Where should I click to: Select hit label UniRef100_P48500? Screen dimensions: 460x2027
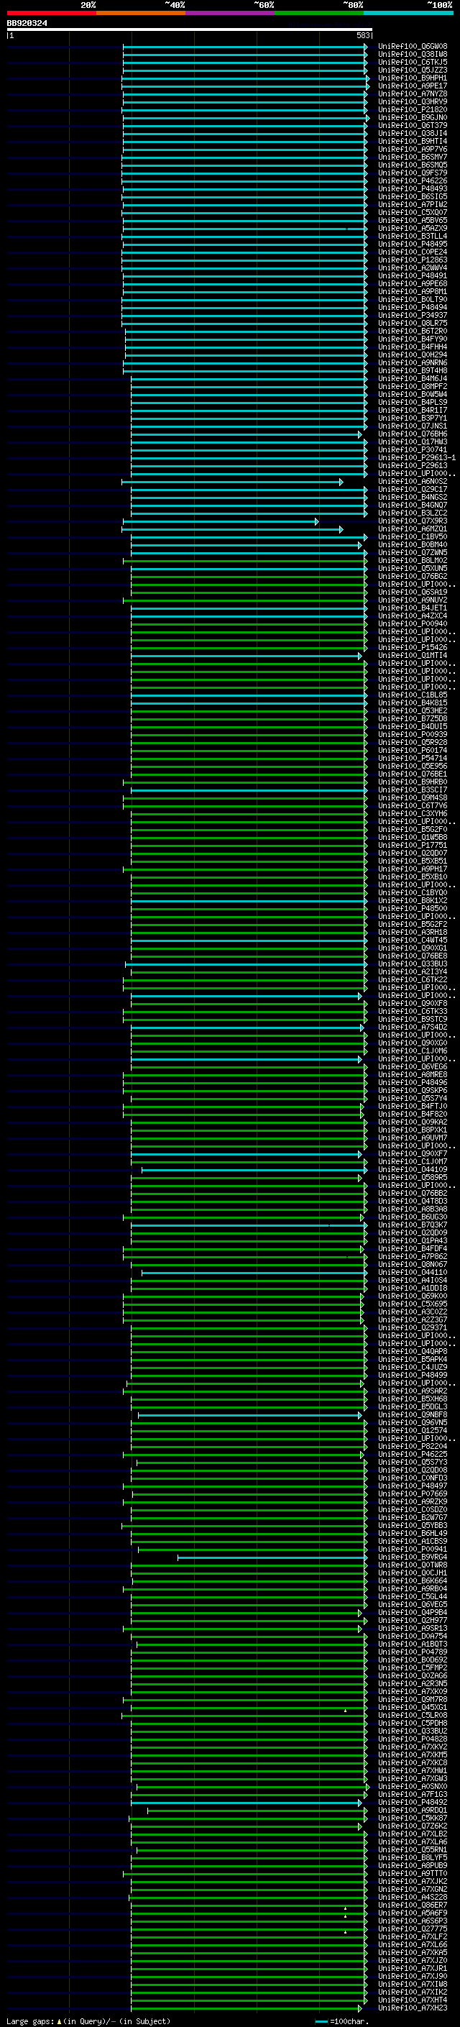coord(413,908)
